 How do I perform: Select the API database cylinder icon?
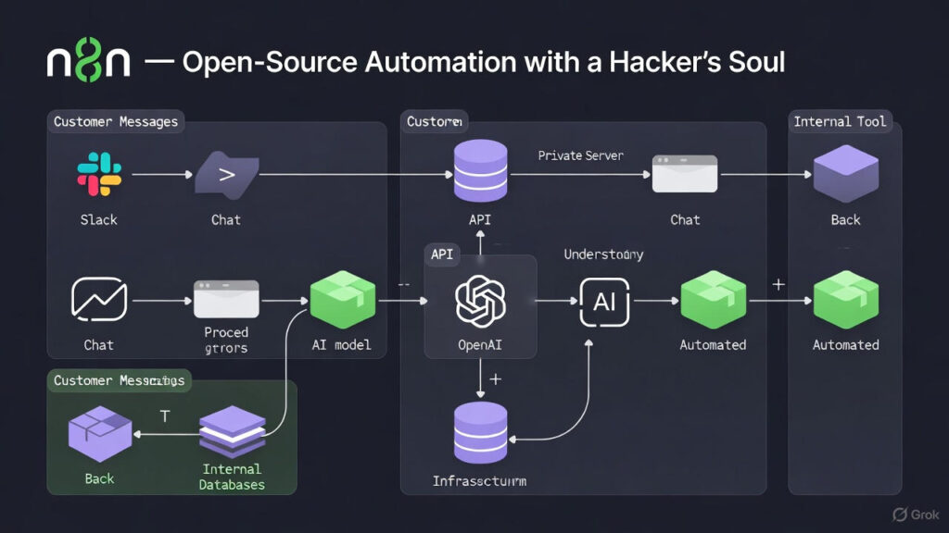[x=479, y=169]
